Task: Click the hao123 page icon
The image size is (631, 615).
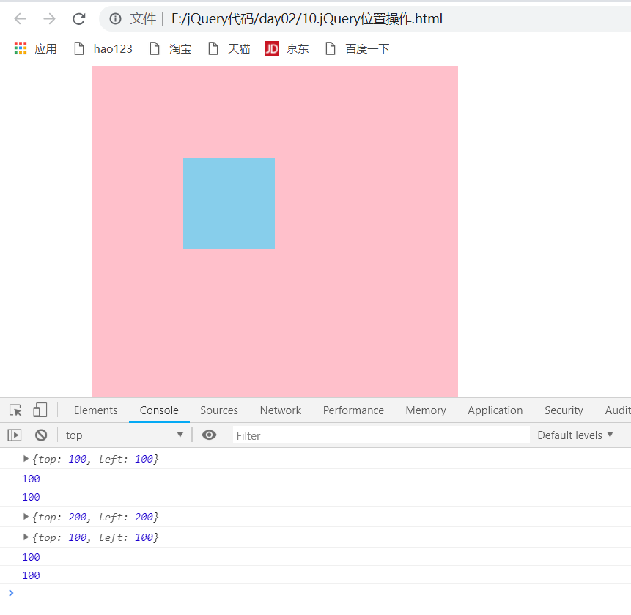Action: coord(79,48)
